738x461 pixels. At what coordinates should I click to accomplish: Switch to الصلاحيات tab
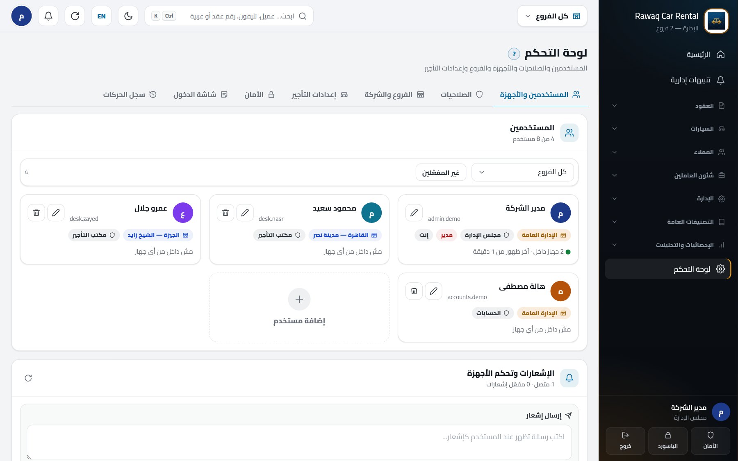click(462, 95)
